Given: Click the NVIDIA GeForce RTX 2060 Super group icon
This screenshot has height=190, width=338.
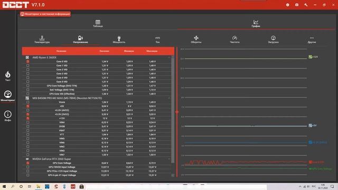Looking at the screenshot, I should coord(27,159).
